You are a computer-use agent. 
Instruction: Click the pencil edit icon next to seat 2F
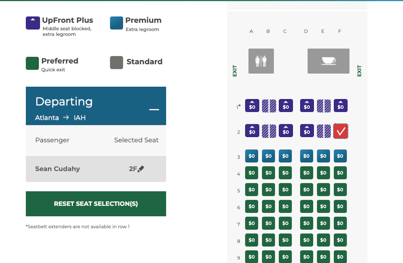tap(141, 169)
